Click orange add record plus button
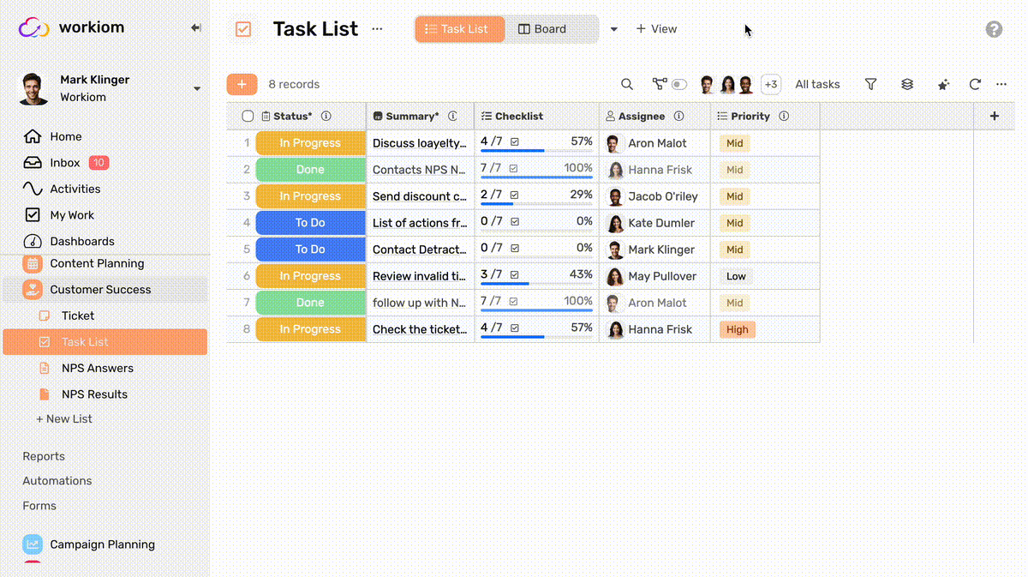 click(x=242, y=84)
